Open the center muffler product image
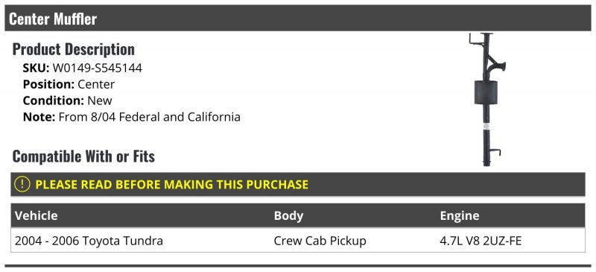The image size is (596, 272). pos(486,99)
